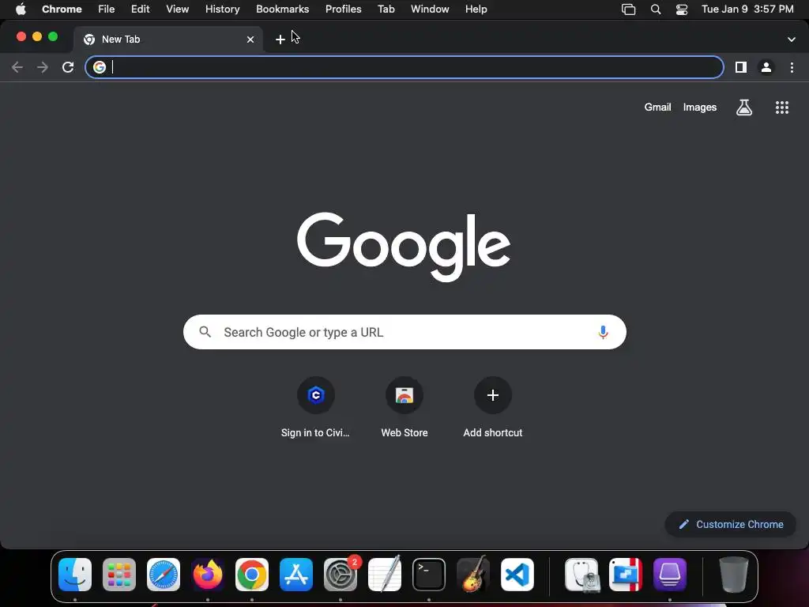Viewport: 809px width, 607px height.
Task: Click Chrome icon in the dock
Action: [x=252, y=575]
